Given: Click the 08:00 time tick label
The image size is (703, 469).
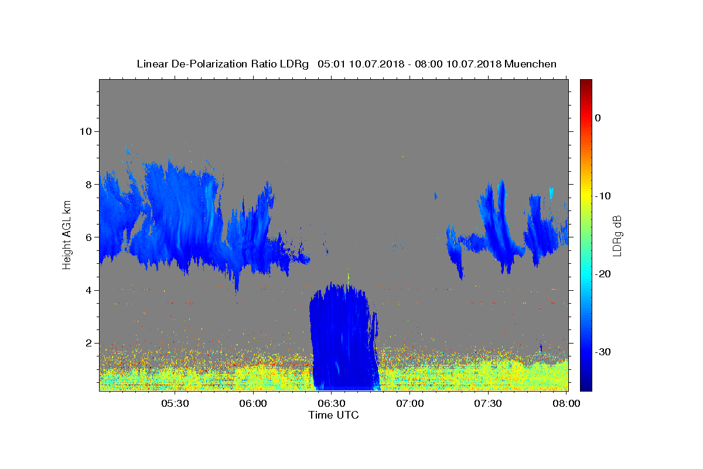Looking at the screenshot, I should 567,404.
